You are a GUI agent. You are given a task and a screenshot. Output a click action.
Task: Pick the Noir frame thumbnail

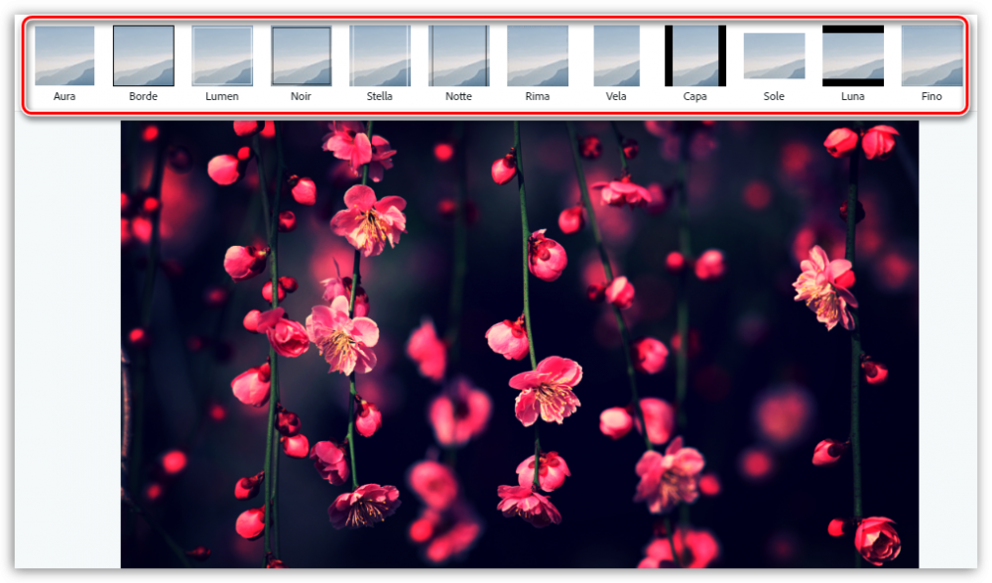point(302,56)
